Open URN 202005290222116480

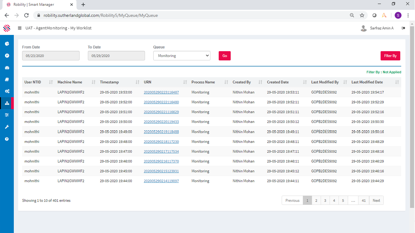click(161, 102)
